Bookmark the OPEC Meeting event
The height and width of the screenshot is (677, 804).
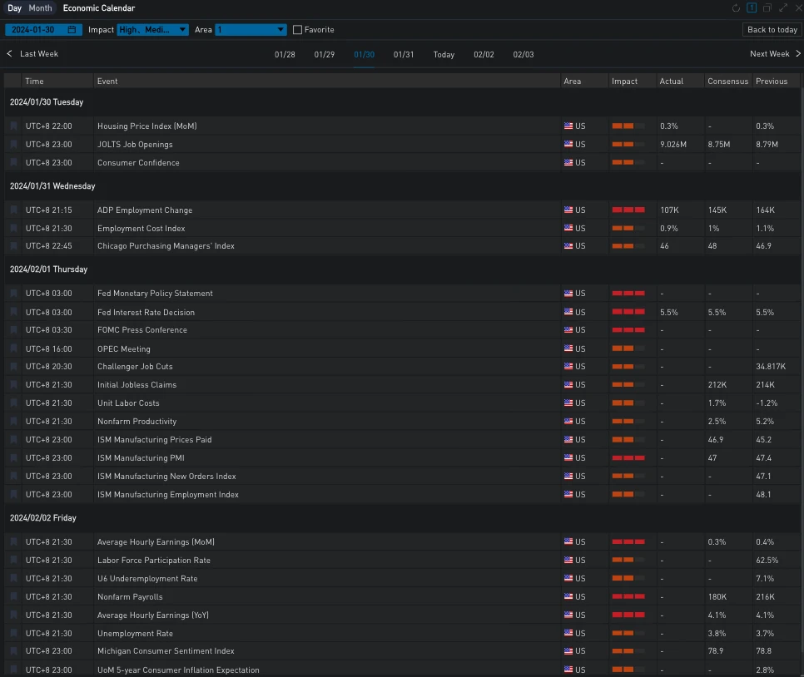[13, 349]
